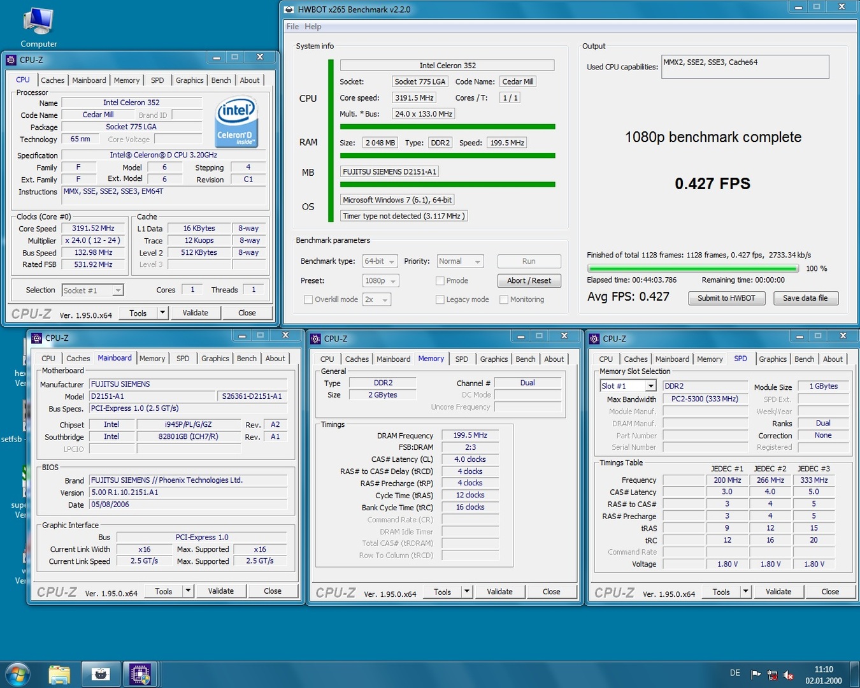Open the Benchmark type 64-bit dropdown
860x688 pixels.
380,261
